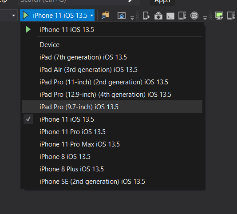
Task: Select iPad Air (3rd generation) iOS 13.5
Action: pos(112,70)
